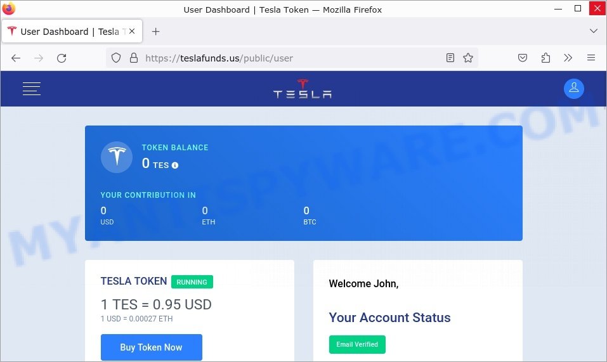This screenshot has height=362, width=607.
Task: Click the token balance info icon
Action: coord(175,165)
